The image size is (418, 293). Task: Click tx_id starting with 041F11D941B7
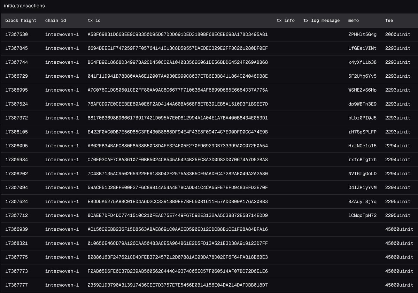(178, 76)
